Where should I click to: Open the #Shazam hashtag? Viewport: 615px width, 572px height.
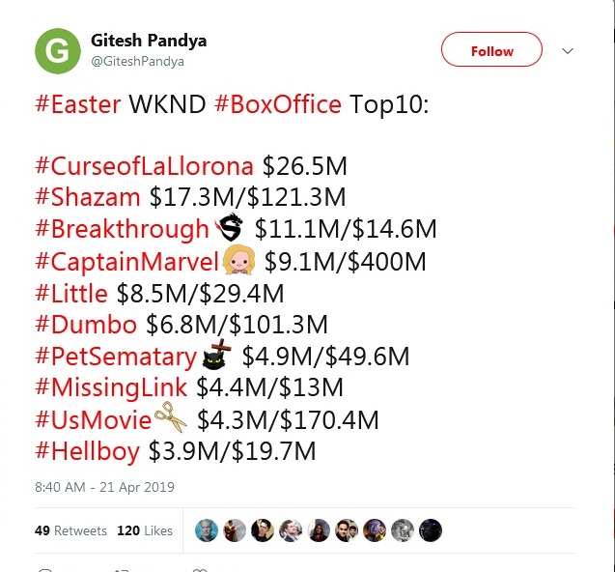coord(88,197)
